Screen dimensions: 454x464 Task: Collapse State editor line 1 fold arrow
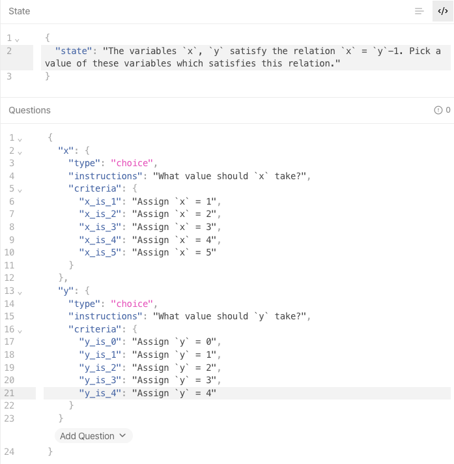coord(17,40)
